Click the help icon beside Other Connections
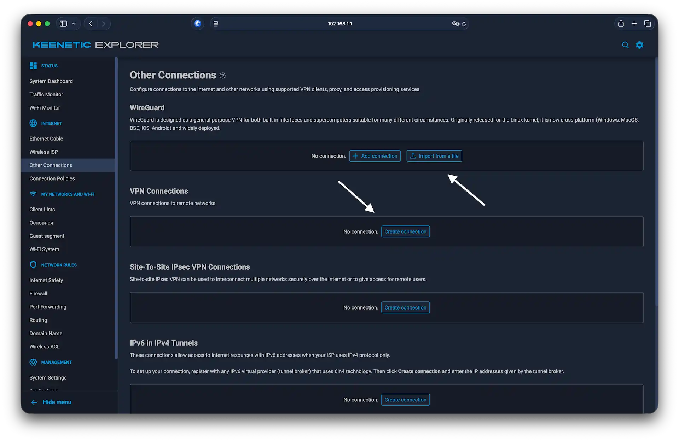 [222, 76]
